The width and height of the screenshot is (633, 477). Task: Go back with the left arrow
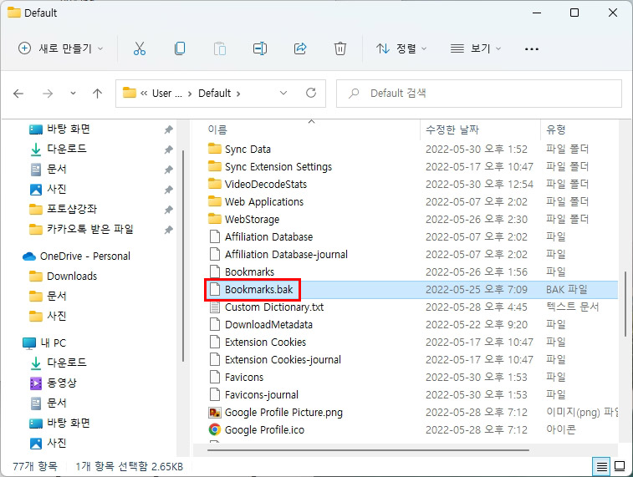(18, 94)
